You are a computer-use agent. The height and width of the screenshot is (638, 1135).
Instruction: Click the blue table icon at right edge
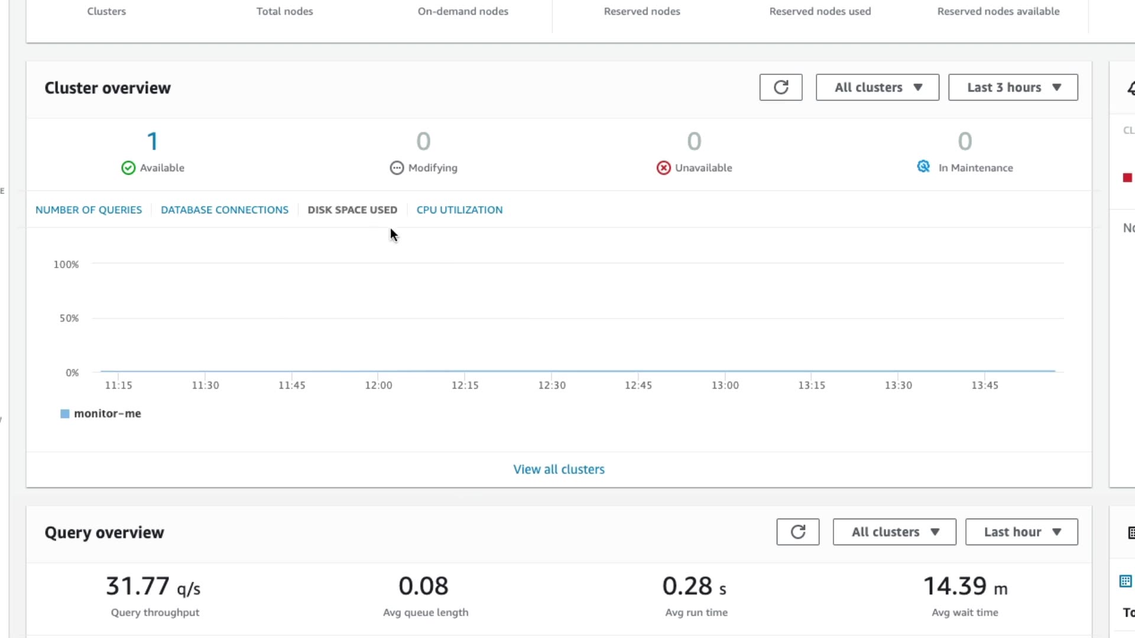click(x=1126, y=581)
